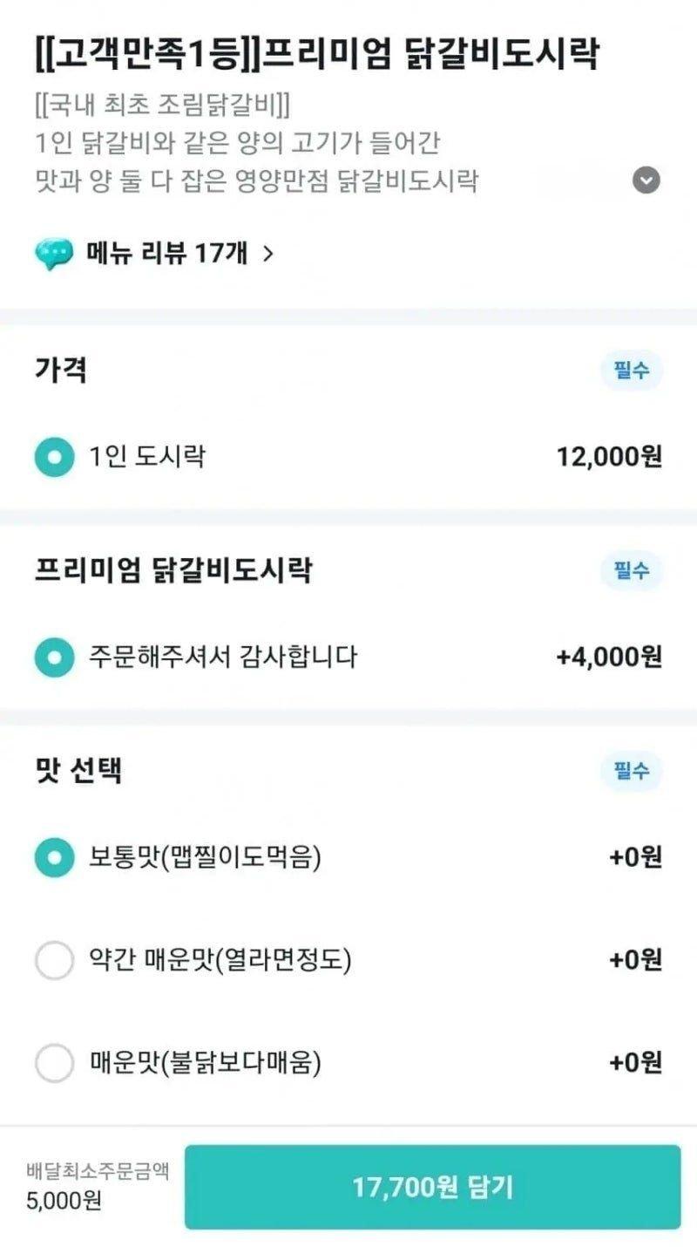Choose the 보통맛(맵찔이도먹음) radio button
The image size is (697, 1247).
point(54,858)
